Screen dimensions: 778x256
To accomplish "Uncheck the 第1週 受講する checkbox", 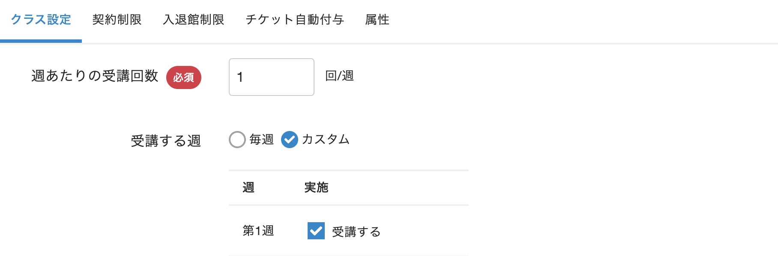I will pyautogui.click(x=316, y=231).
